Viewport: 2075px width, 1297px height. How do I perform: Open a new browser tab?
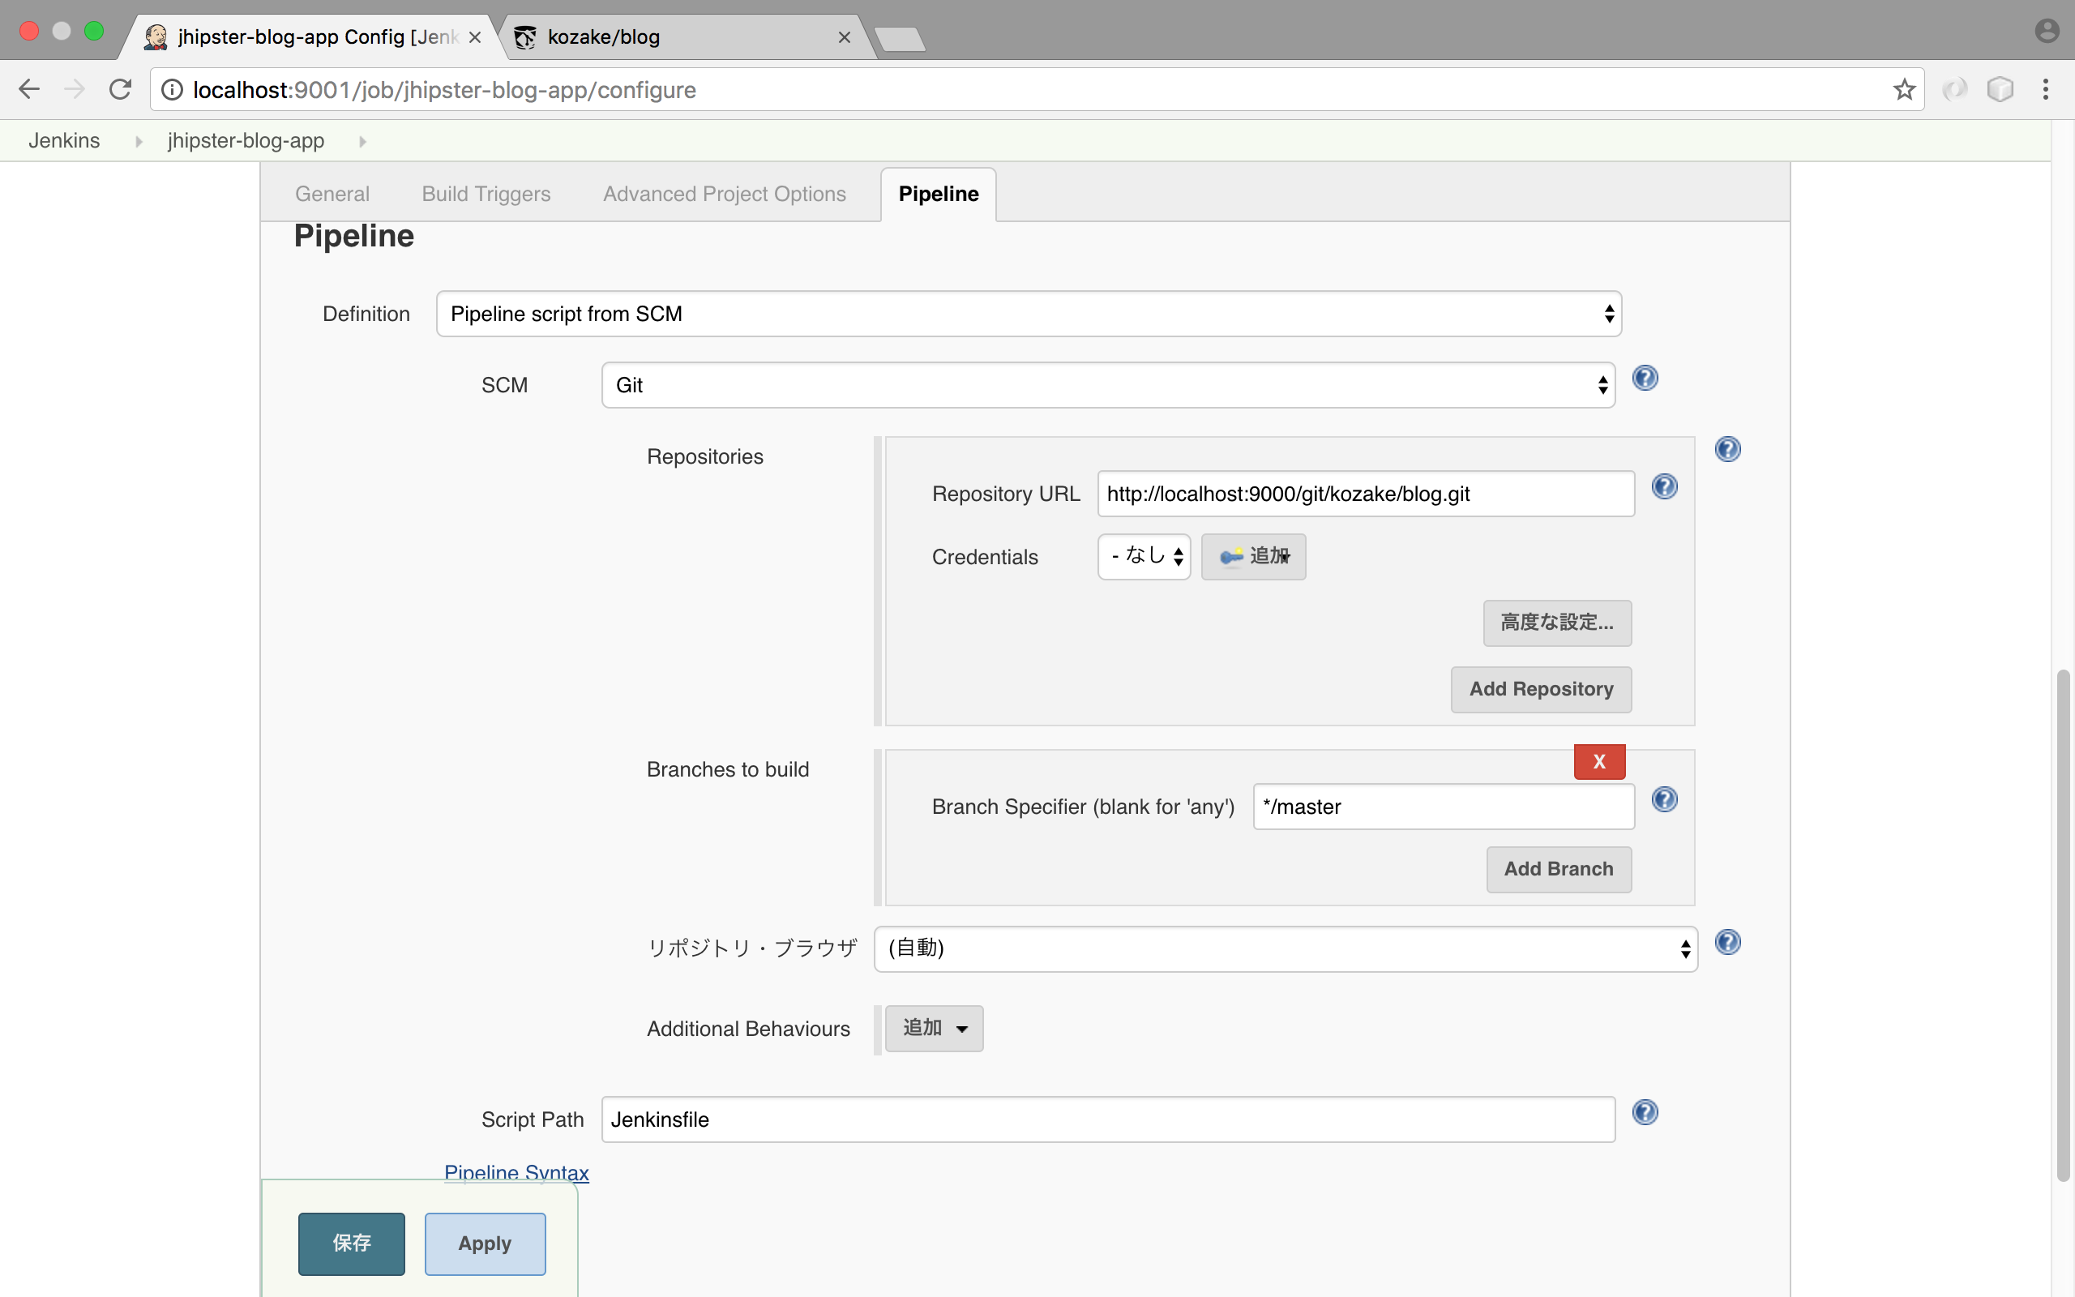pos(900,40)
